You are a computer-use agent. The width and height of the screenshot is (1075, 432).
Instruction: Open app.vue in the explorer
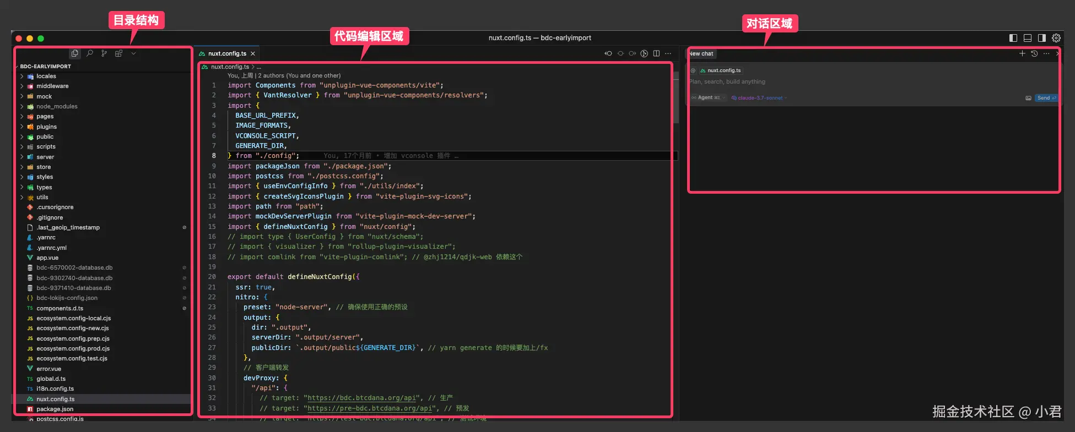(47, 258)
